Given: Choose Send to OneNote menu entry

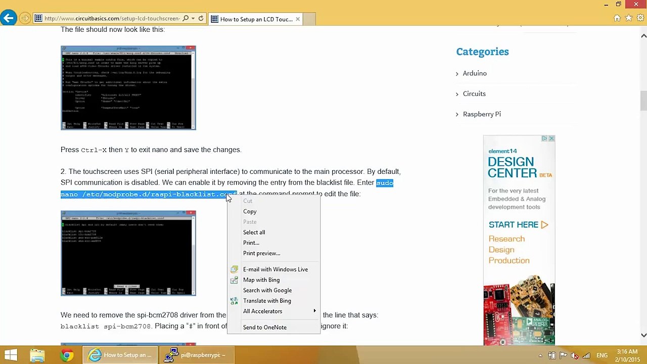Looking at the screenshot, I should pyautogui.click(x=265, y=327).
